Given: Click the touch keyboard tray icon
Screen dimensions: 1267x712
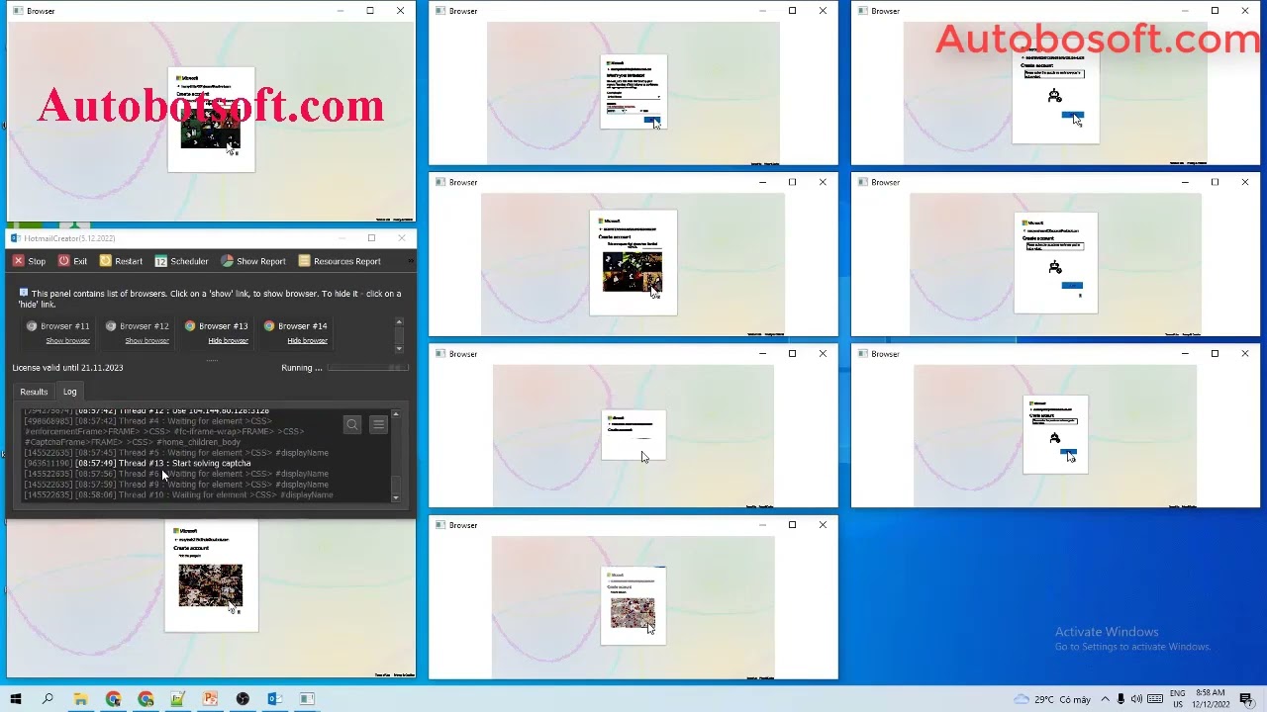Looking at the screenshot, I should click(1155, 699).
